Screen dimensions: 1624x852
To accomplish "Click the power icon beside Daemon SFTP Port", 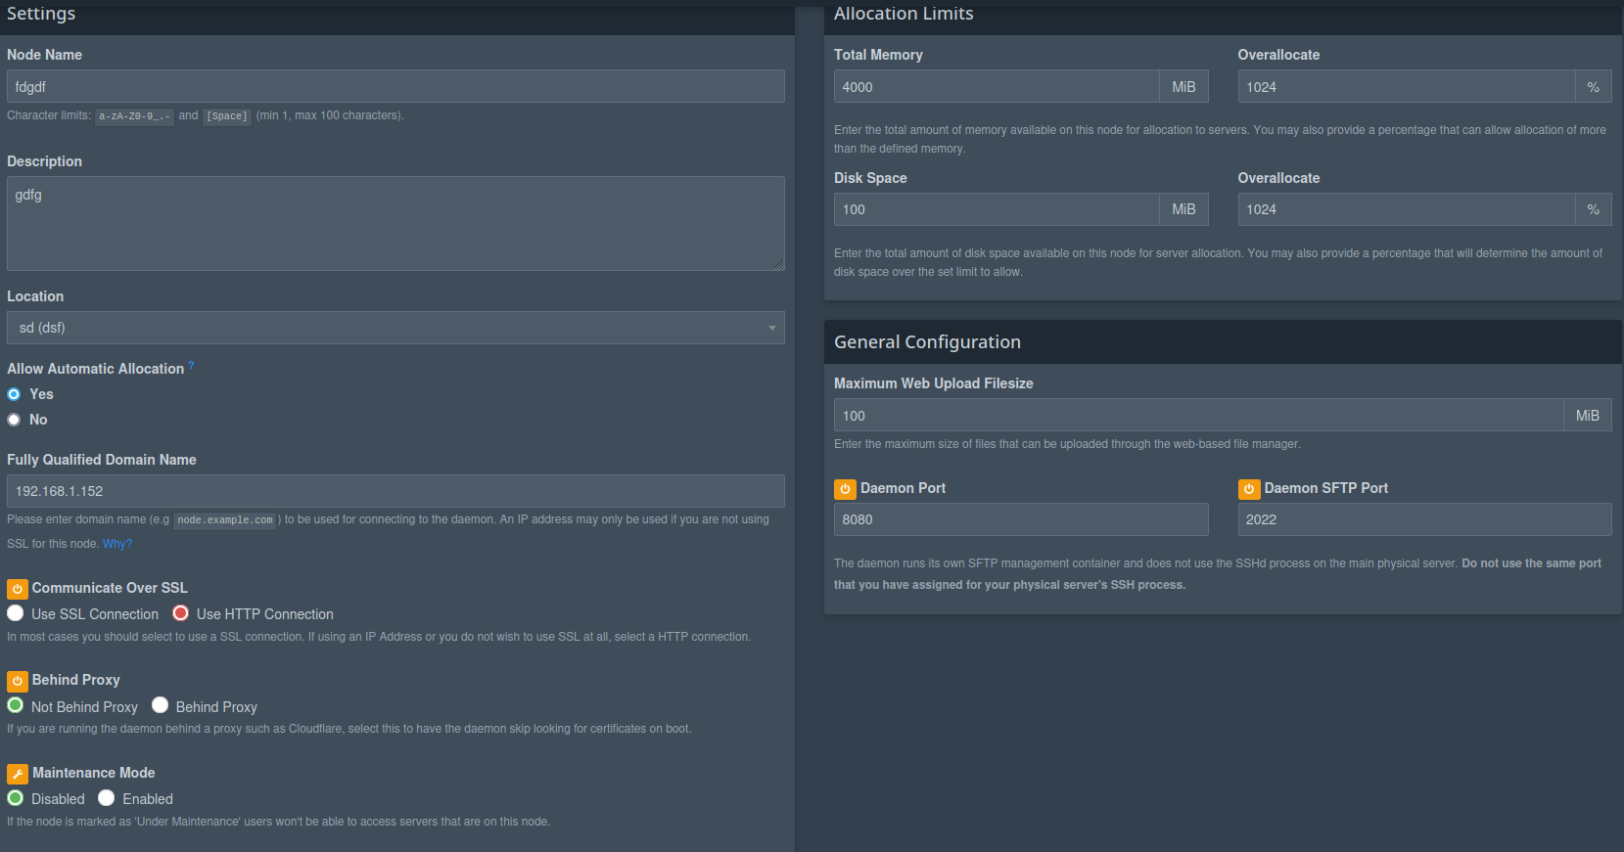I will pyautogui.click(x=1249, y=489).
